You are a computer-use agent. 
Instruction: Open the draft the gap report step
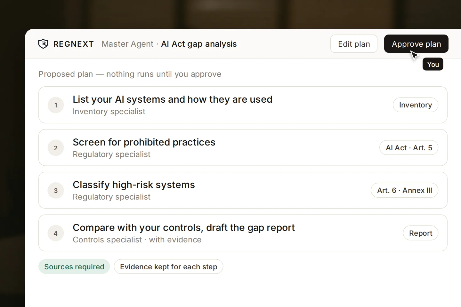coord(243,233)
